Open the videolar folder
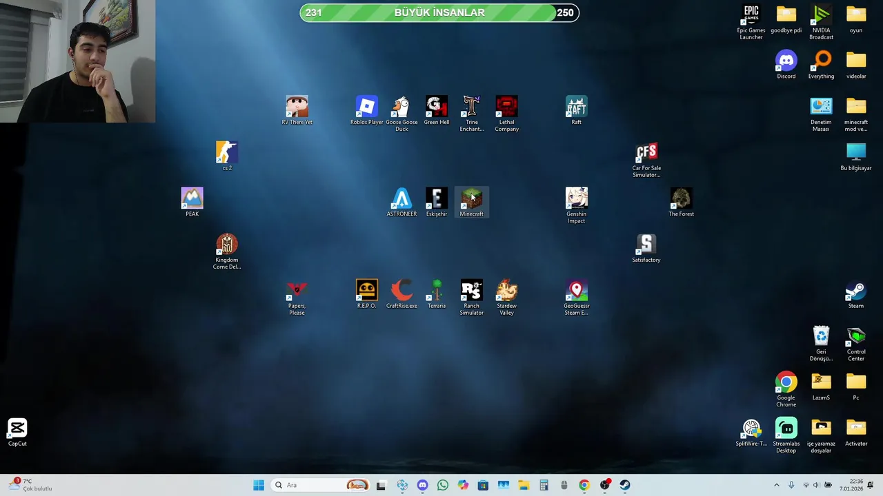 pyautogui.click(x=856, y=65)
